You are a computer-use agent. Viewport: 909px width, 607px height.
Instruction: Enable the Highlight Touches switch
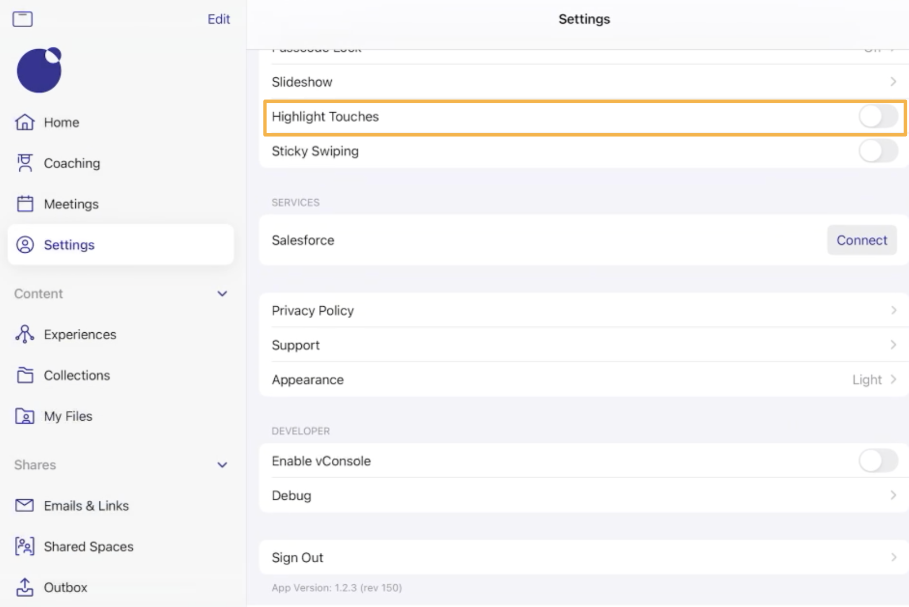click(877, 117)
